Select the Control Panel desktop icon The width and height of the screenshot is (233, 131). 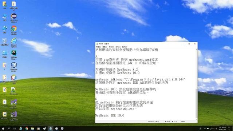pos(5,54)
